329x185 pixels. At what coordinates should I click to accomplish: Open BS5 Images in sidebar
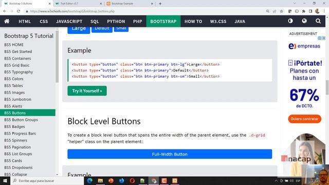(x=14, y=92)
